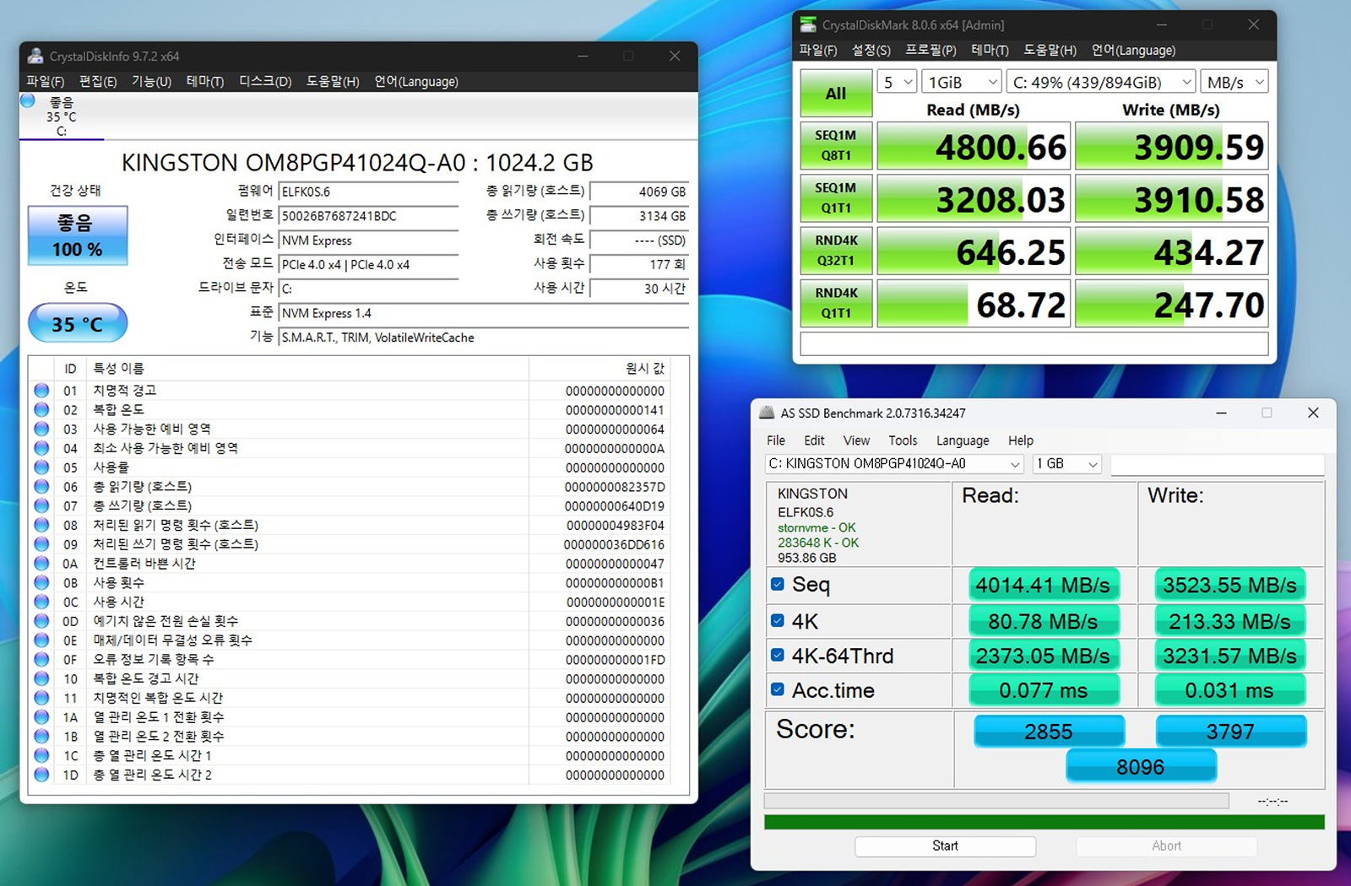Image resolution: width=1351 pixels, height=886 pixels.
Task: Toggle the Acc.time test checkbox
Action: [x=778, y=689]
